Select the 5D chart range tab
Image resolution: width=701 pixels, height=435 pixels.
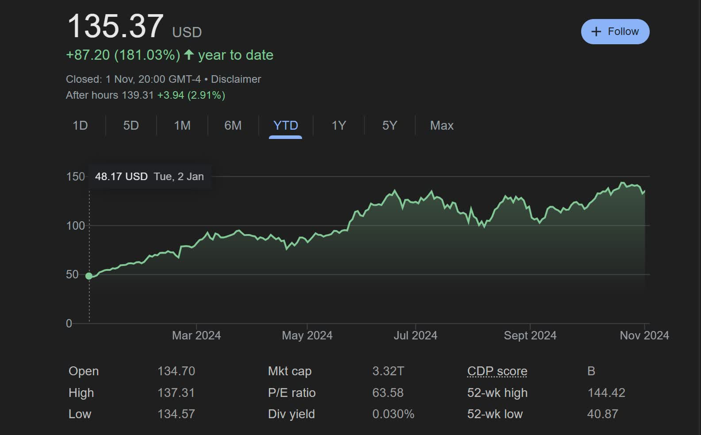click(131, 126)
